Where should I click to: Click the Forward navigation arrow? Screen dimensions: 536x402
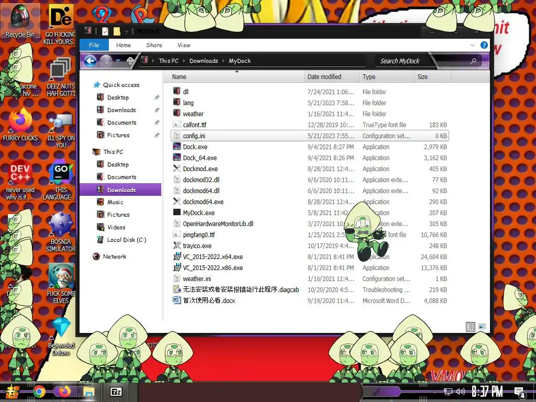[106, 61]
